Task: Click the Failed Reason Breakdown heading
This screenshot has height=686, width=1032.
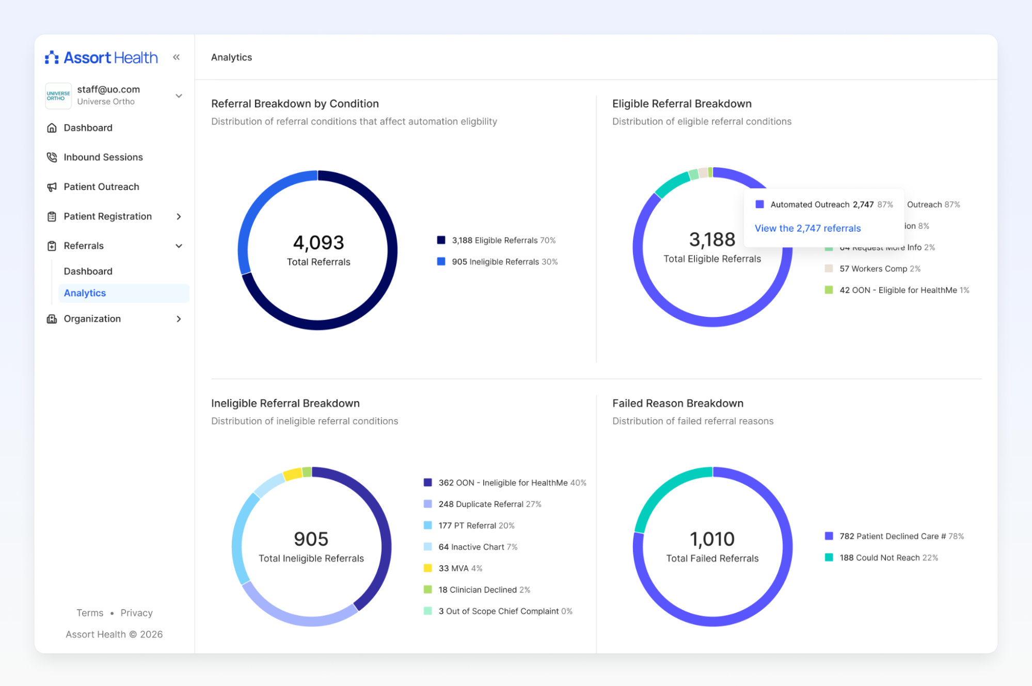Action: pos(677,403)
